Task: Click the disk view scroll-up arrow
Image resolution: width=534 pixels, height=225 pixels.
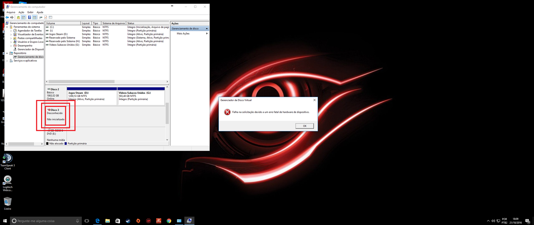Action: (x=167, y=87)
